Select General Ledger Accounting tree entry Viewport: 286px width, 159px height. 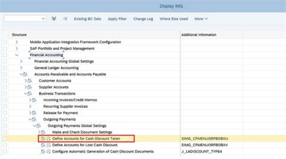[x=56, y=68]
